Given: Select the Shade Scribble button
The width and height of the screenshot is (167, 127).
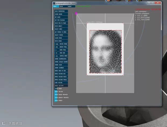Looking at the screenshot, I should pyautogui.click(x=61, y=68).
